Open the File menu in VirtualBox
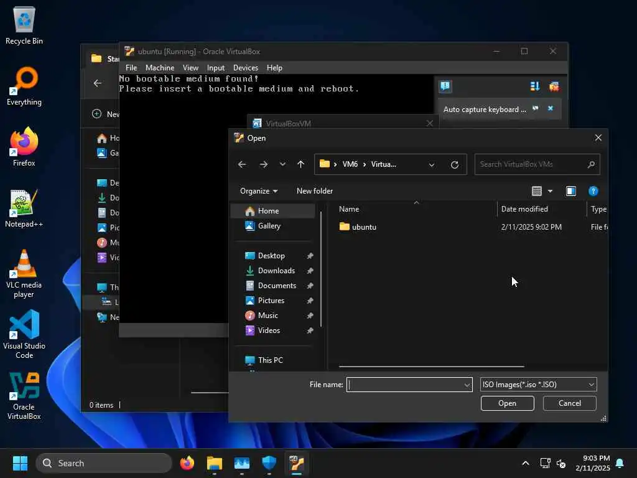This screenshot has height=478, width=637. click(x=131, y=68)
